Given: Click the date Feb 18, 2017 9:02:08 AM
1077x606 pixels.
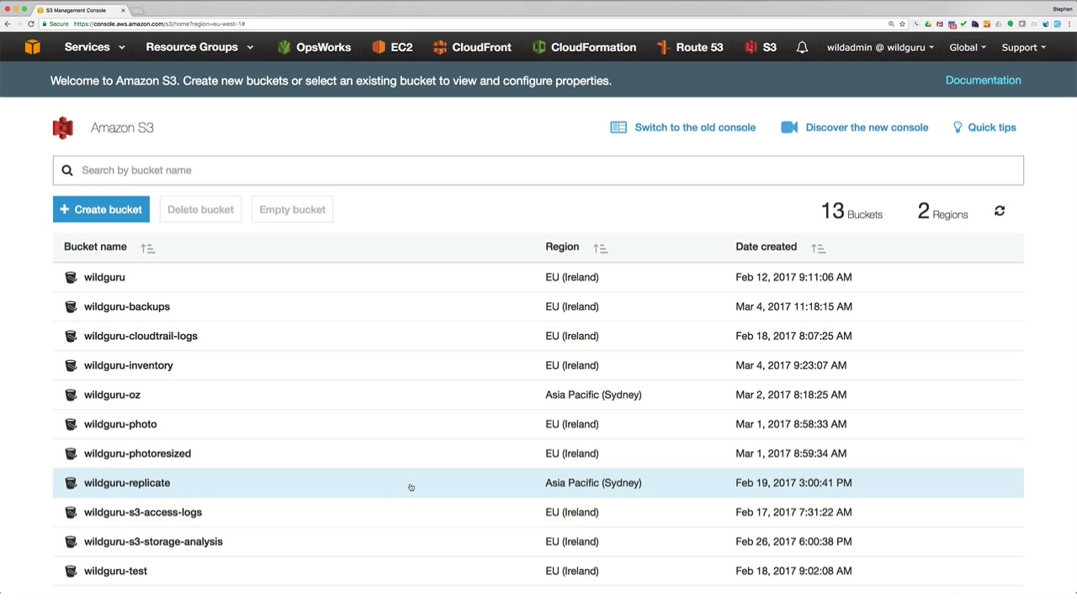Looking at the screenshot, I should coord(793,571).
